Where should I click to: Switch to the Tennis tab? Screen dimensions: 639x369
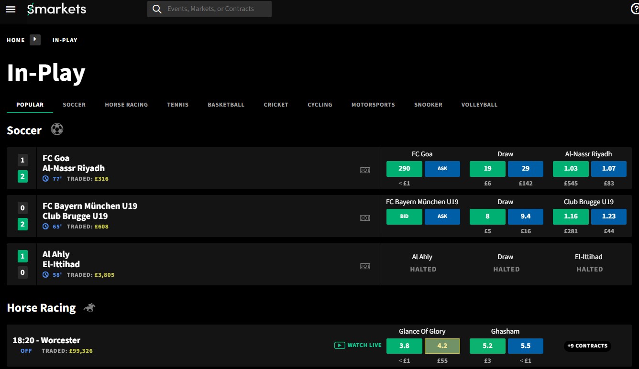pos(177,105)
